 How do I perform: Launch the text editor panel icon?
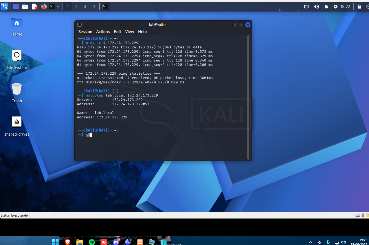click(x=35, y=7)
